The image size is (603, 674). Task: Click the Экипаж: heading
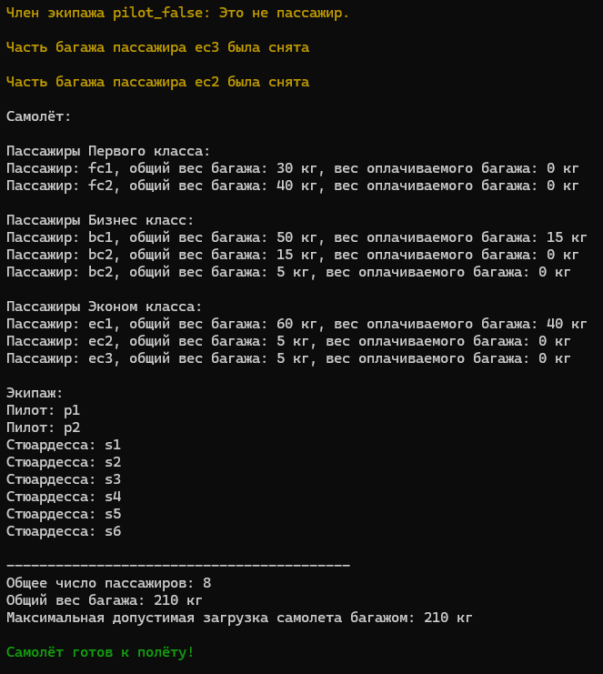(35, 393)
